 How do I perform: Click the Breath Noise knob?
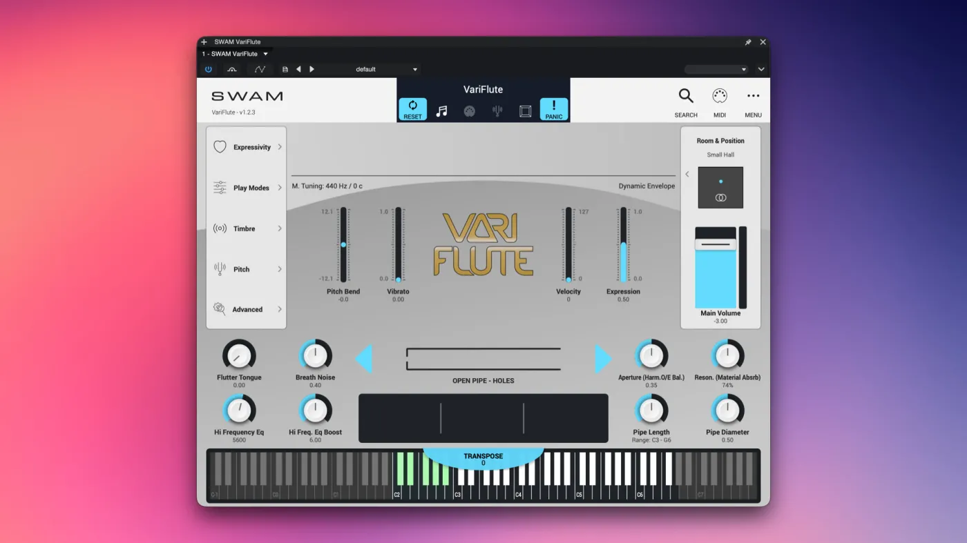[315, 356]
